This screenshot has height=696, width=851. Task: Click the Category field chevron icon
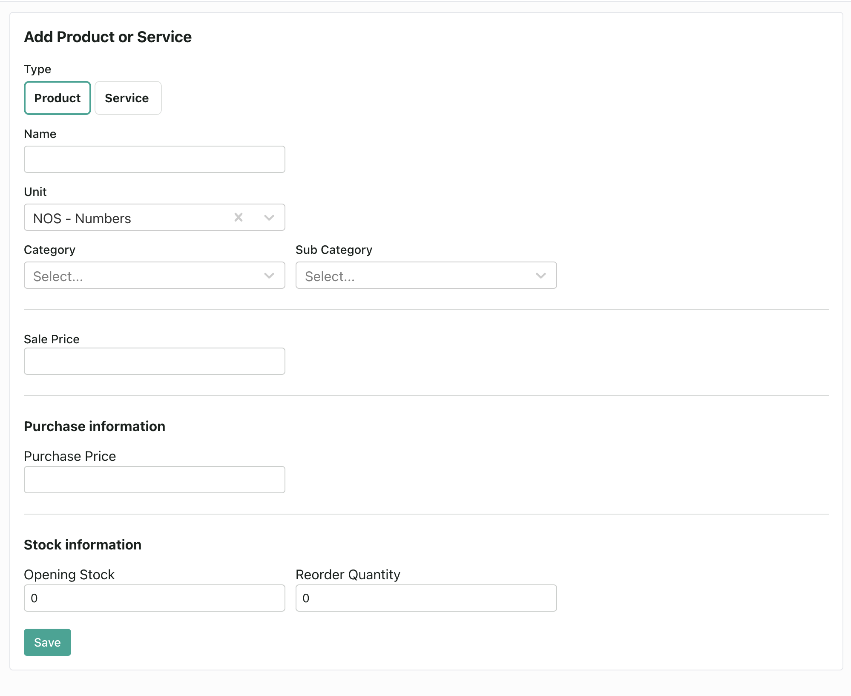pyautogui.click(x=269, y=276)
